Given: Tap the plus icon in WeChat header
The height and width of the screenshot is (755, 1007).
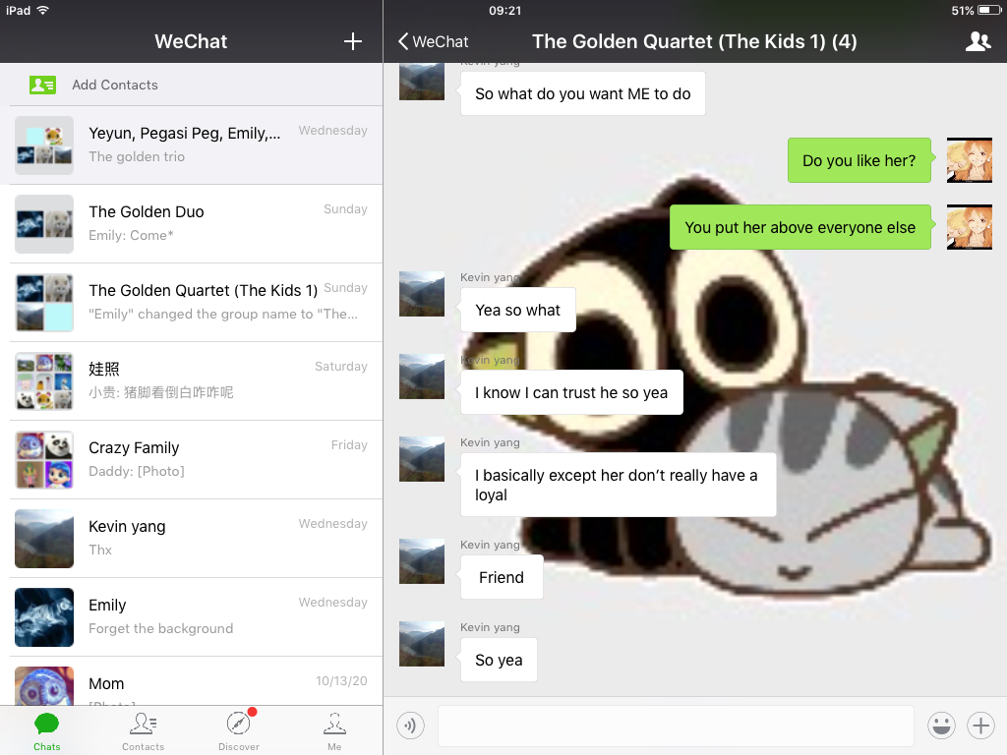Looking at the screenshot, I should (353, 41).
